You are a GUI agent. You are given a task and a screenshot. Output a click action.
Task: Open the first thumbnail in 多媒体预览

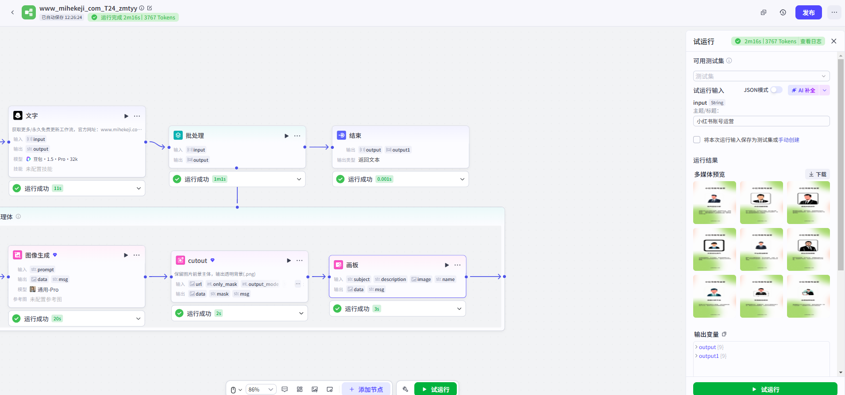714,202
